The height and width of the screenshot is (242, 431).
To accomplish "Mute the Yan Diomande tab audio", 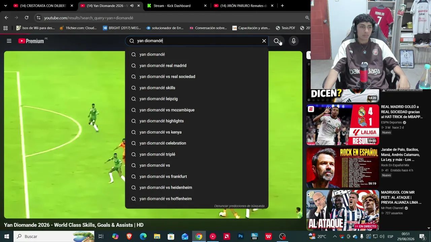I will coord(132,6).
